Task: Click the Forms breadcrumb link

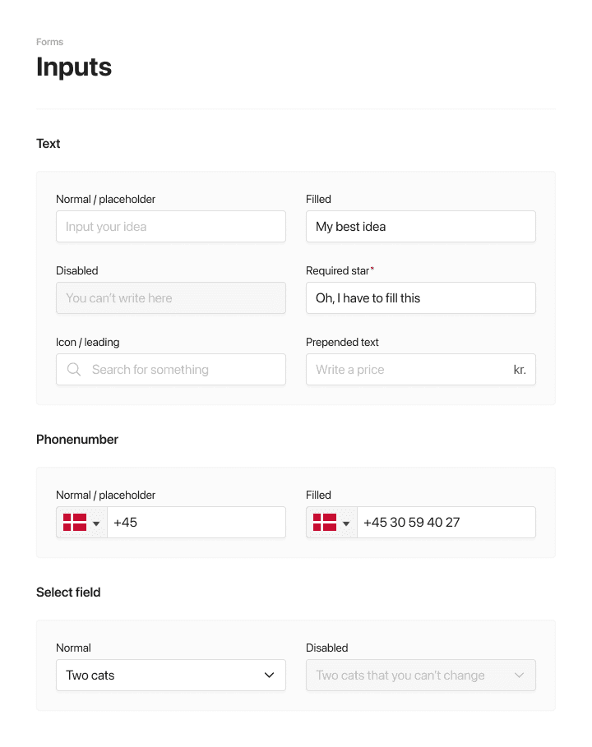Action: 49,42
